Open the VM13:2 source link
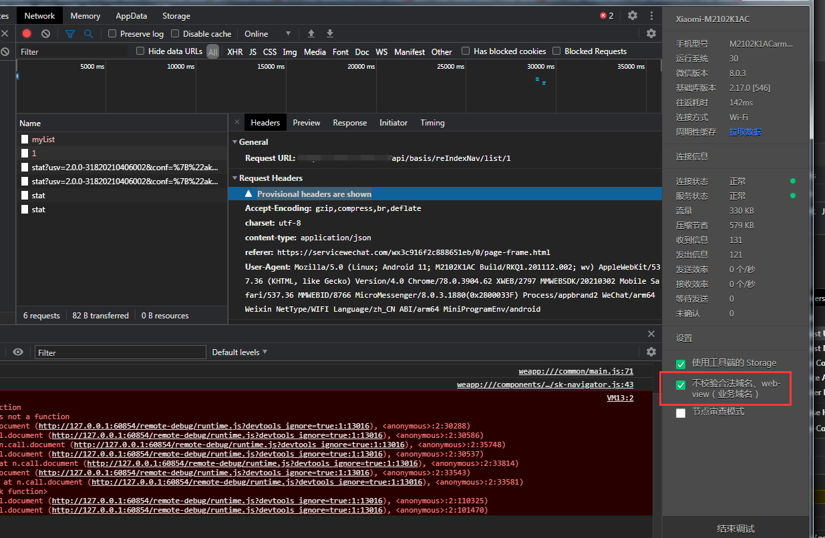Screen dimensions: 825x538 coord(620,398)
